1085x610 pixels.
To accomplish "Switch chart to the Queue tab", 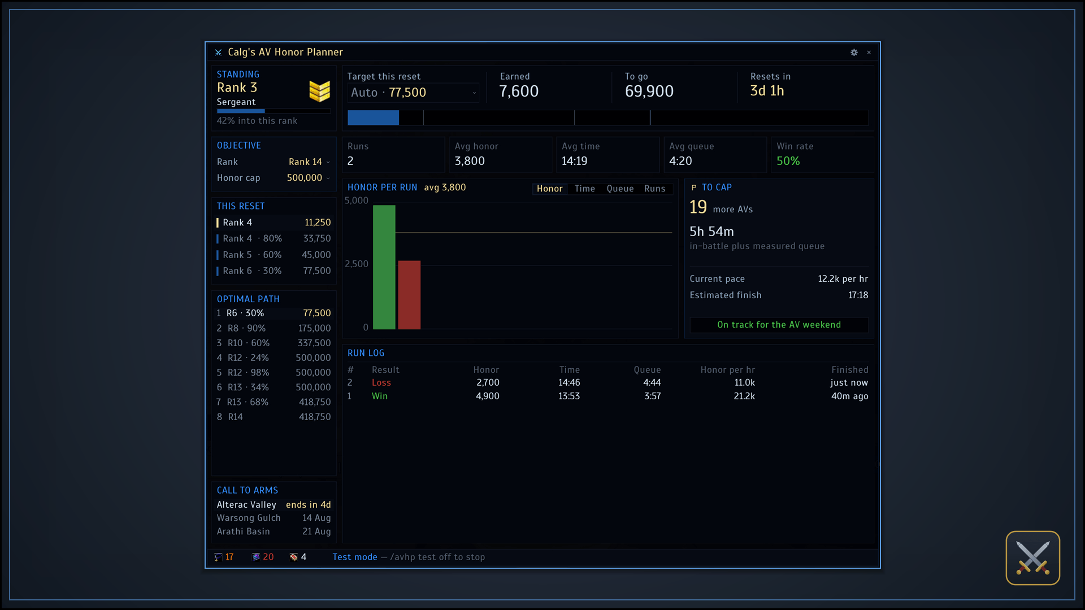I will pos(620,189).
